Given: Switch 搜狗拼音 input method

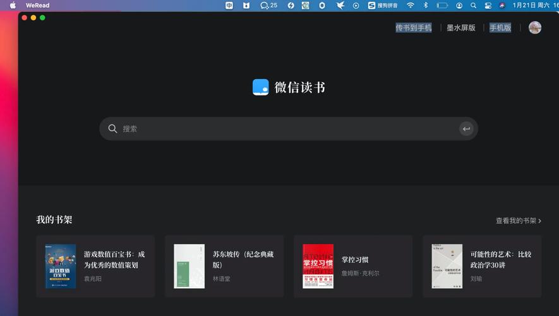Looking at the screenshot, I should click(383, 5).
